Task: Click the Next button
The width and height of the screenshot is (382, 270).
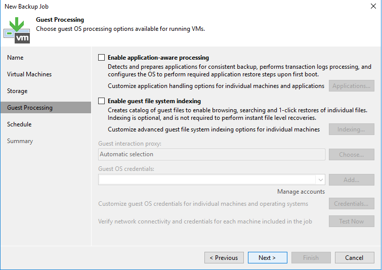Action: (x=267, y=257)
